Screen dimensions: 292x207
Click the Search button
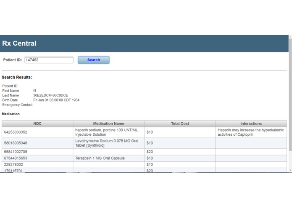click(94, 60)
